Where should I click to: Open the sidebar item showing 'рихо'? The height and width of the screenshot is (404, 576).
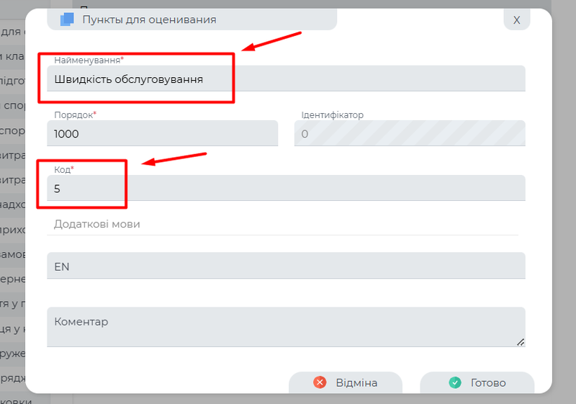coord(13,230)
